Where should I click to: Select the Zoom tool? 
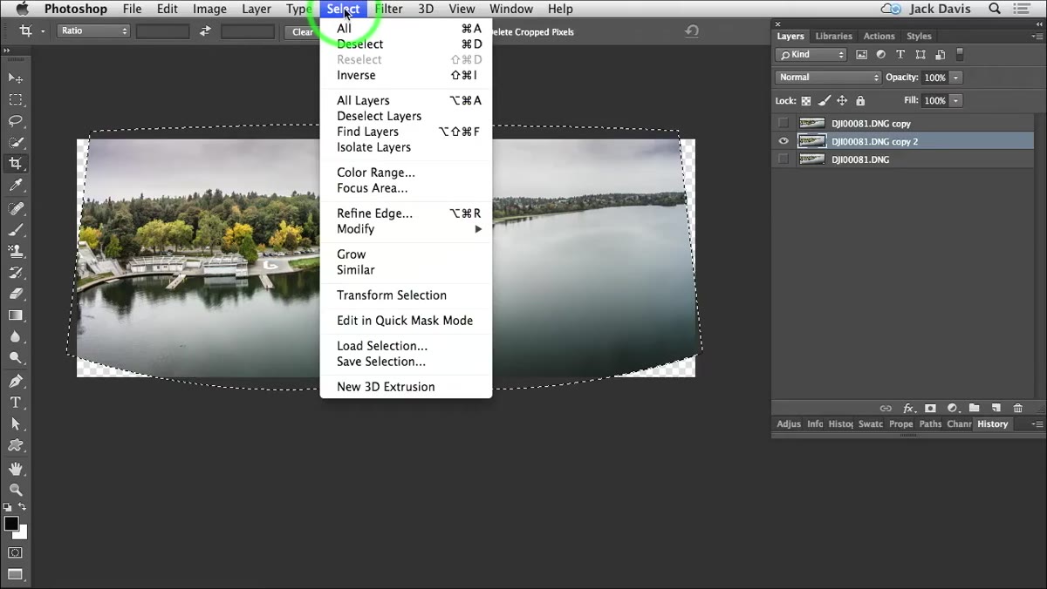point(16,490)
